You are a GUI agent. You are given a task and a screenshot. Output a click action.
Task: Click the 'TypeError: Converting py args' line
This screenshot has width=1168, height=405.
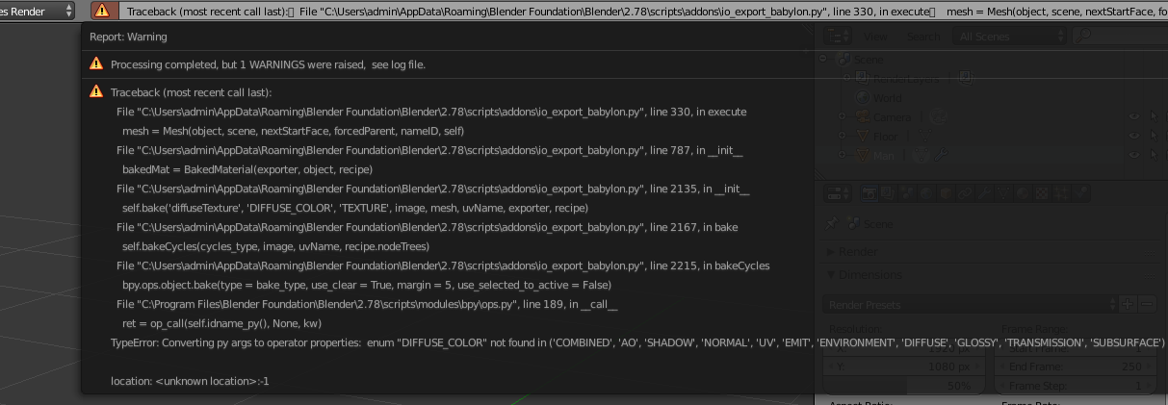tap(638, 342)
